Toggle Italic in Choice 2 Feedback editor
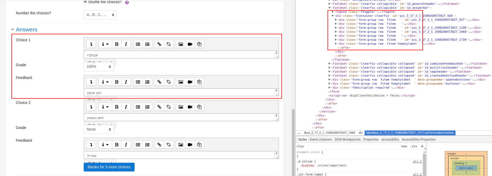 point(126,145)
